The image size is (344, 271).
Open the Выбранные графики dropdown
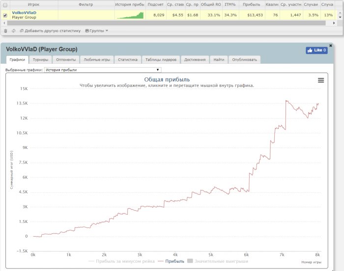(103, 70)
